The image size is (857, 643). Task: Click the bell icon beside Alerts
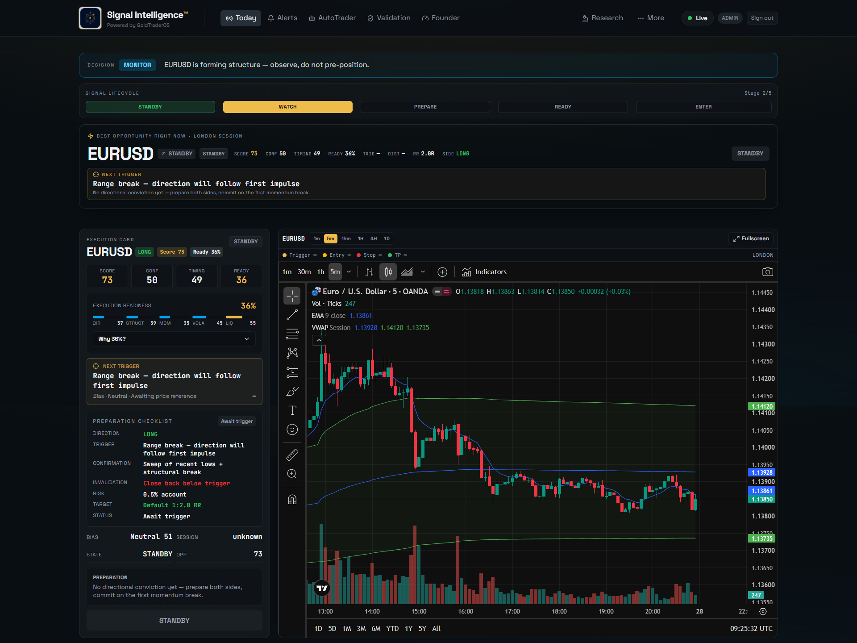coord(271,18)
